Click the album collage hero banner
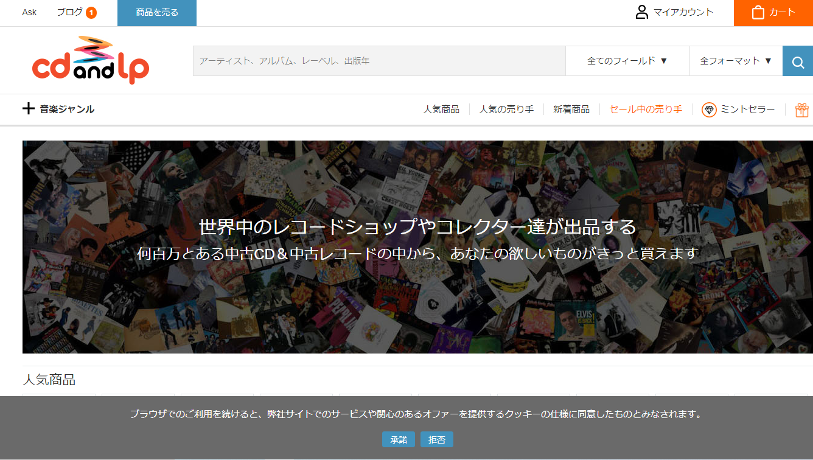The height and width of the screenshot is (460, 813). (x=417, y=247)
